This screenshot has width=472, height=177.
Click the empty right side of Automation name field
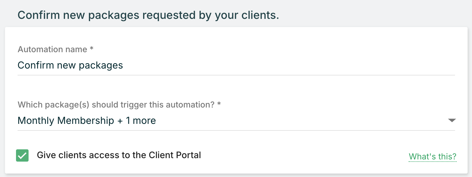click(345, 65)
